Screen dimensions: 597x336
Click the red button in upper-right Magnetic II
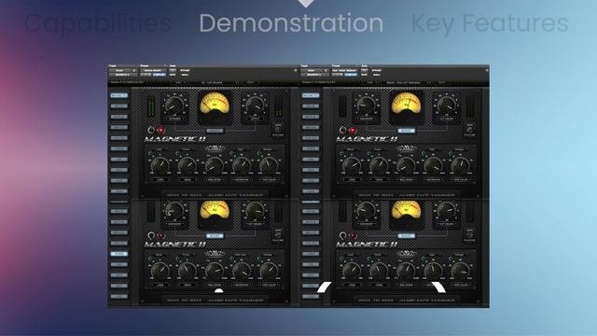[x=353, y=130]
